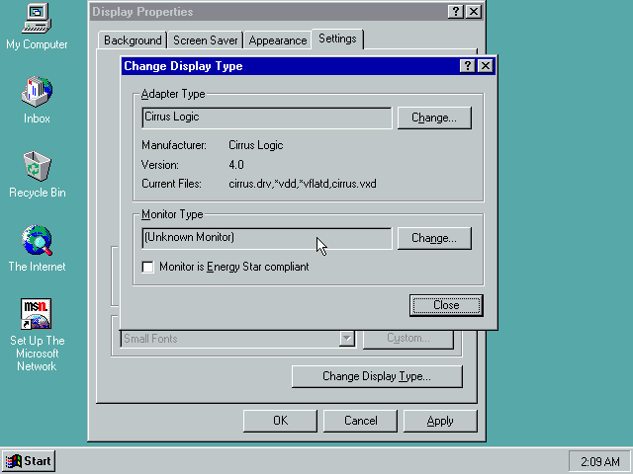Click the taskbar clock showing 2:09 AM
The height and width of the screenshot is (474, 633).
pyautogui.click(x=600, y=461)
